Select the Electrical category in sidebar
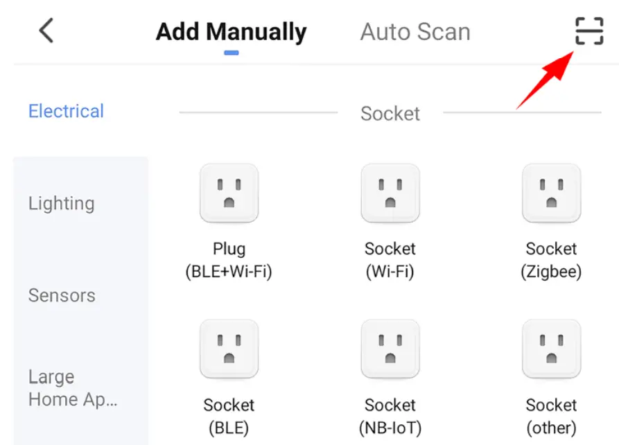The height and width of the screenshot is (445, 619). tap(66, 111)
